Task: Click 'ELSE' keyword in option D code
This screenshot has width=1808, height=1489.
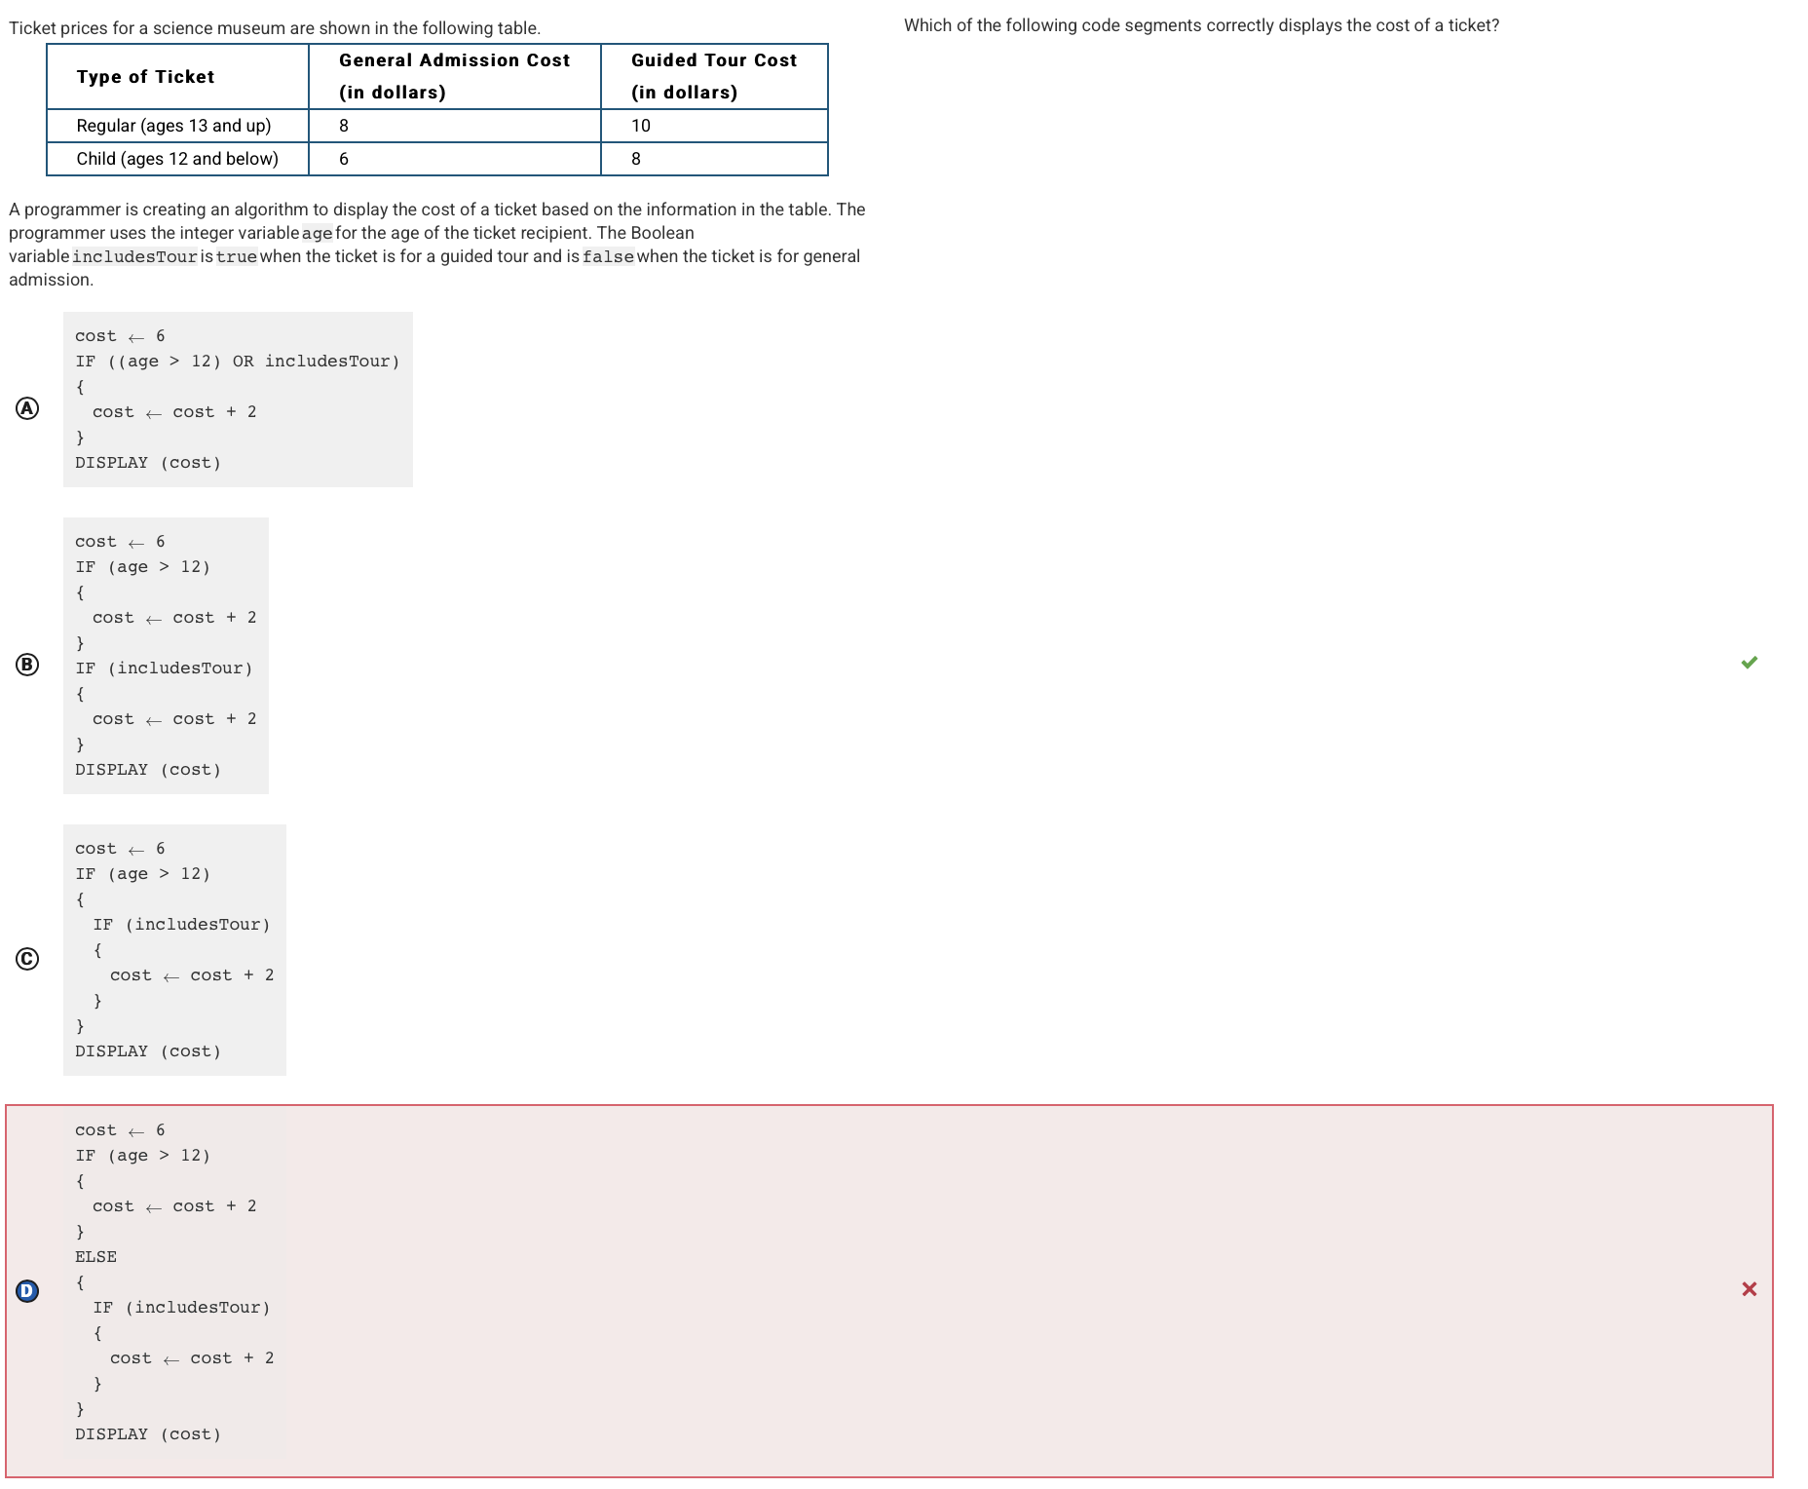Action: tap(95, 1257)
